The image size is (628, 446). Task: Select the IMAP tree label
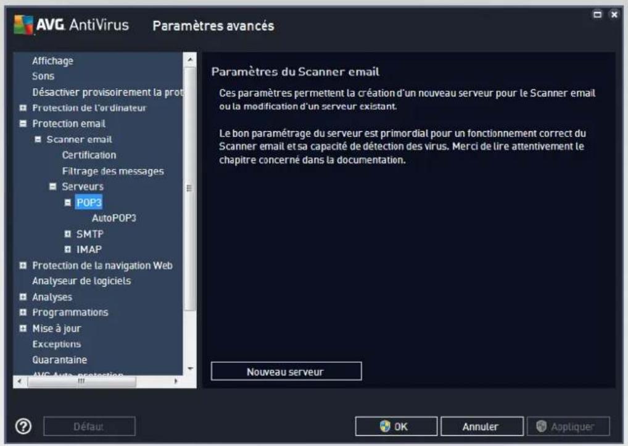point(89,249)
